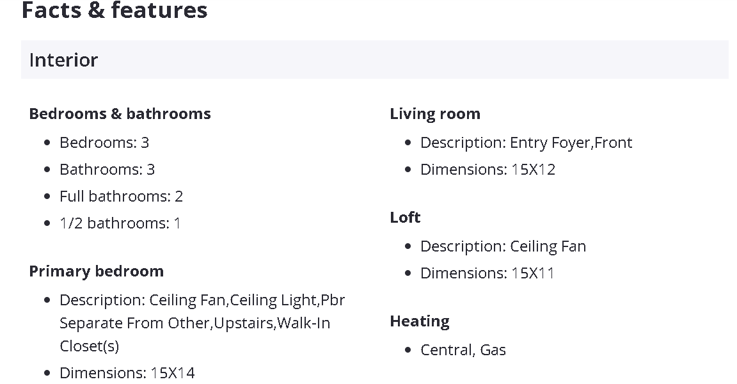Click the Ceiling Fan,Ceiling Light,Pbr description line
Viewport: 737px width, 384px height.
point(202,300)
